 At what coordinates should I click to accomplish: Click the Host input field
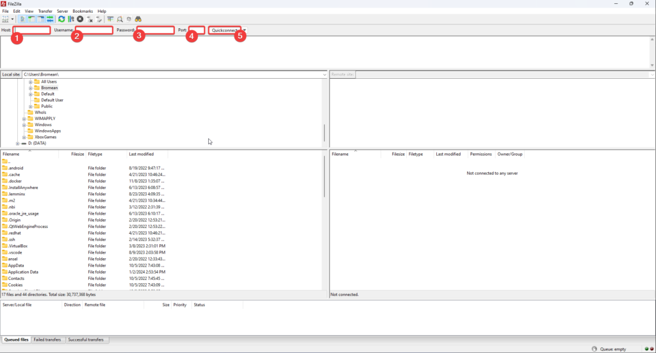click(x=31, y=30)
